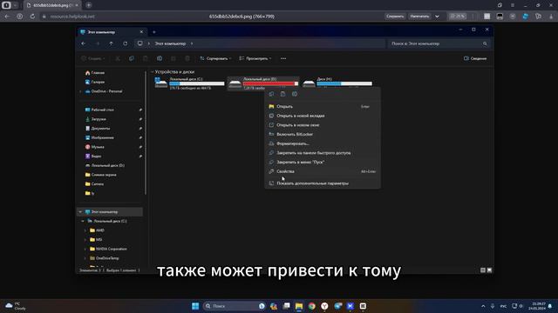Expand the address bar chevron after 'Этот компьютер'
558x313 pixels.
(192, 43)
